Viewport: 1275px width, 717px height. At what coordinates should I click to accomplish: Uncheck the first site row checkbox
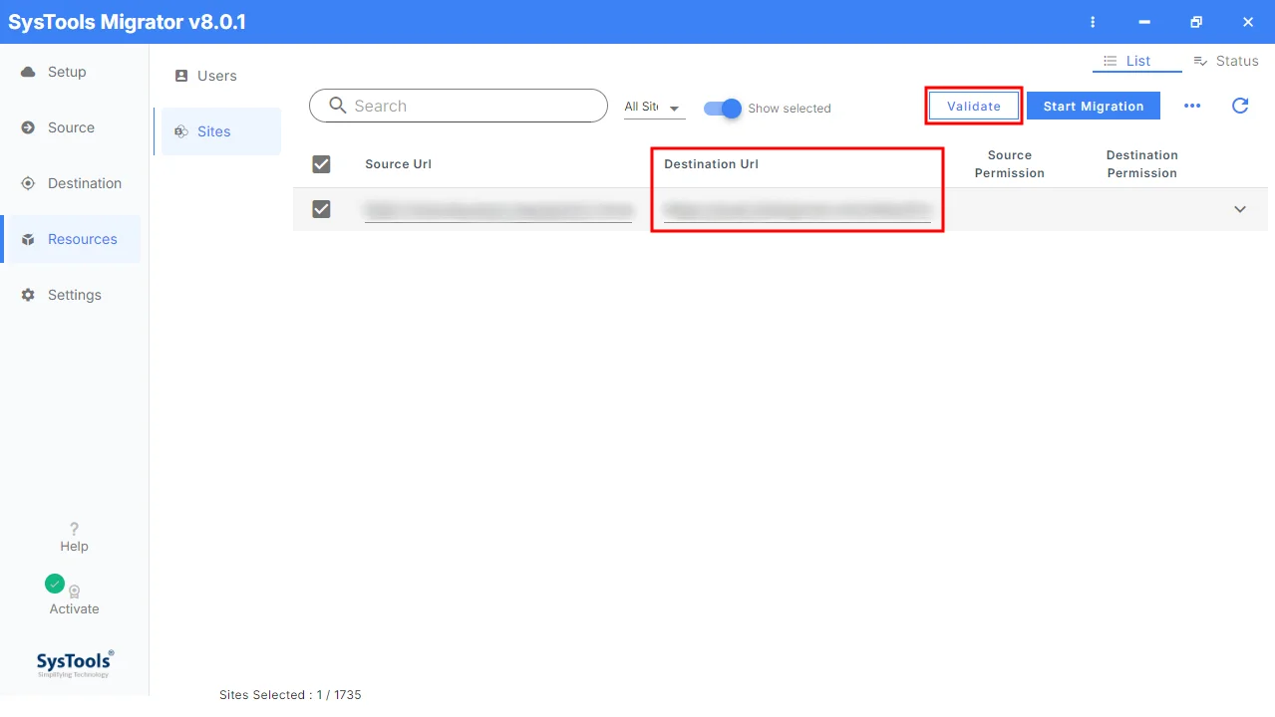321,209
